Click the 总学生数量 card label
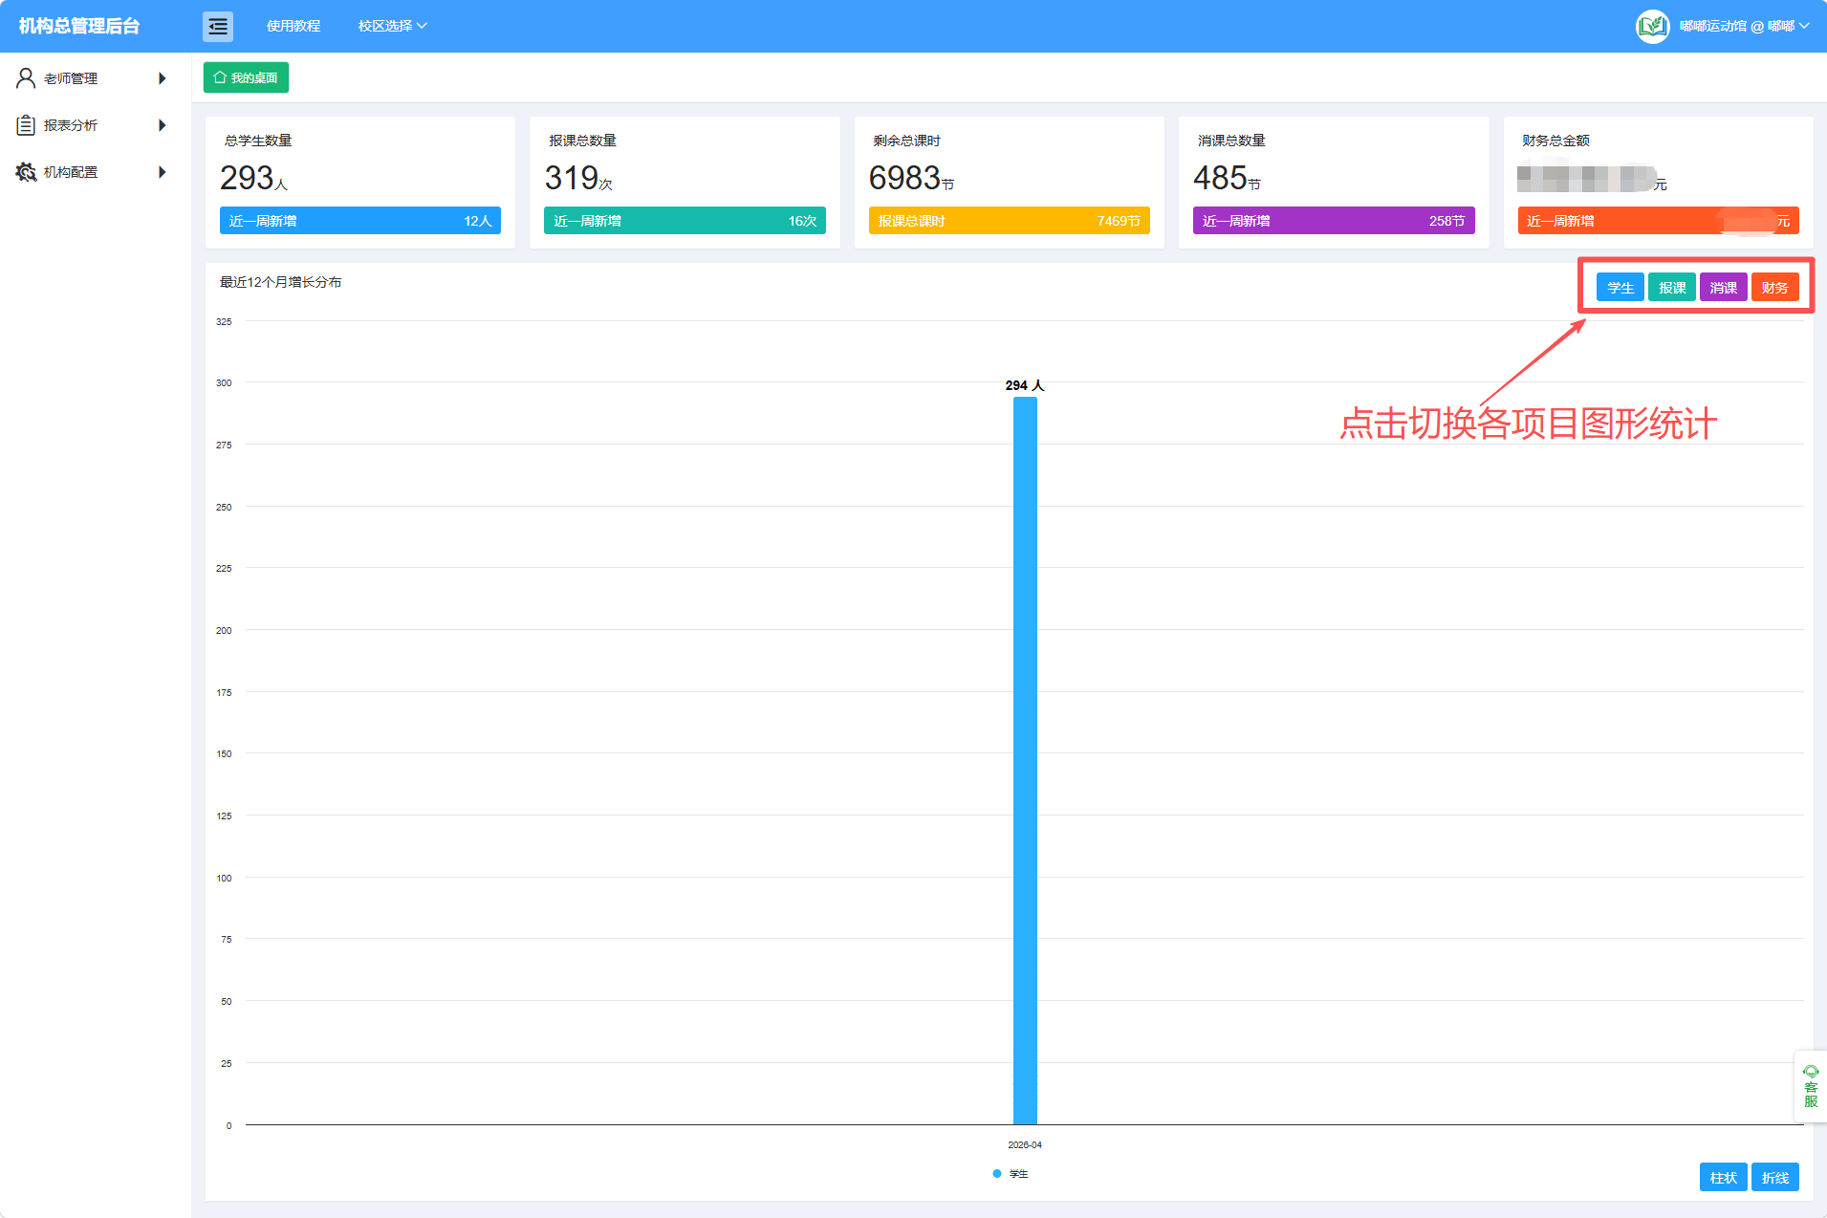 tap(258, 141)
